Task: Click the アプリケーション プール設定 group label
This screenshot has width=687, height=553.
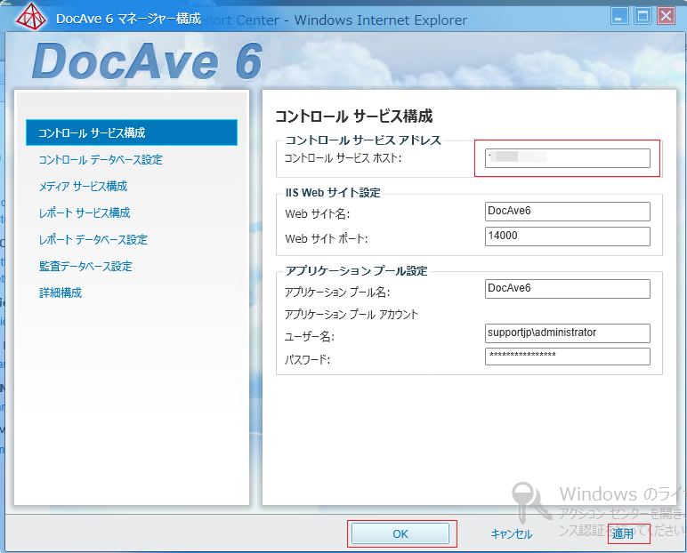Action: point(356,271)
